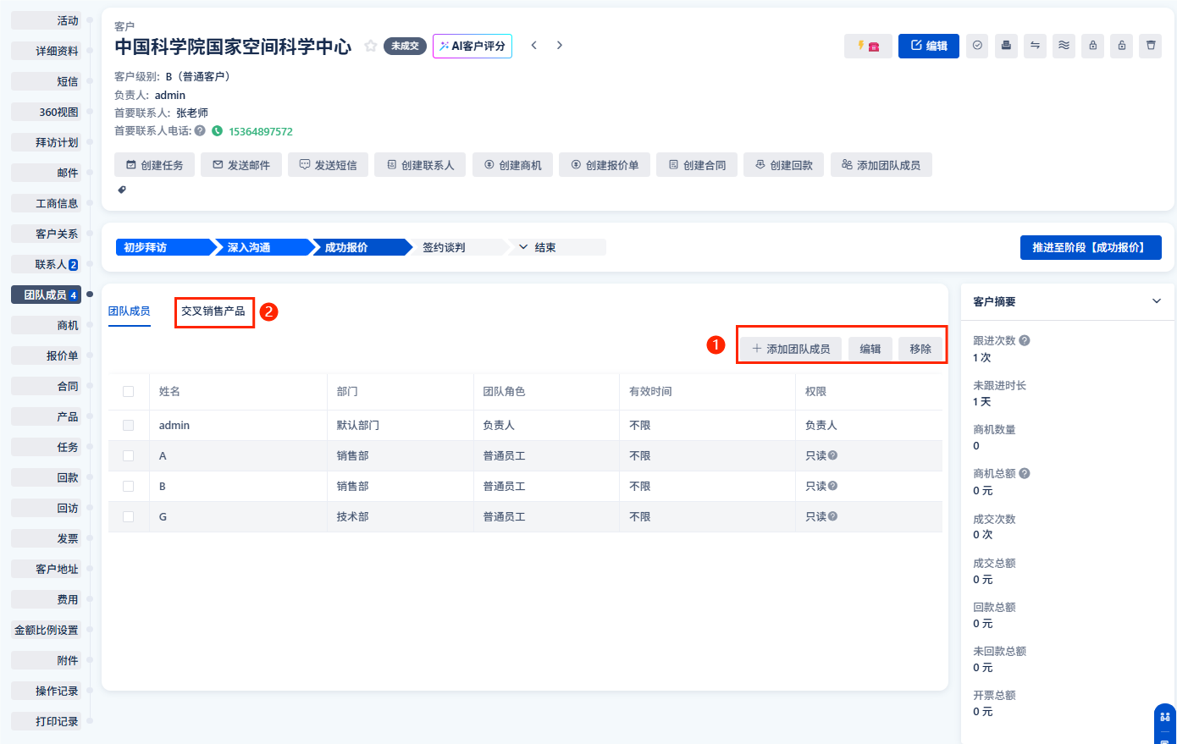
Task: Open 金额比例设置 in sidebar
Action: pos(47,630)
